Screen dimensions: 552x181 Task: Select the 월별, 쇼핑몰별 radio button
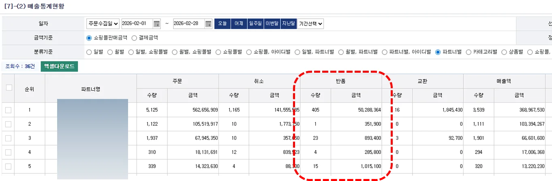(175, 52)
